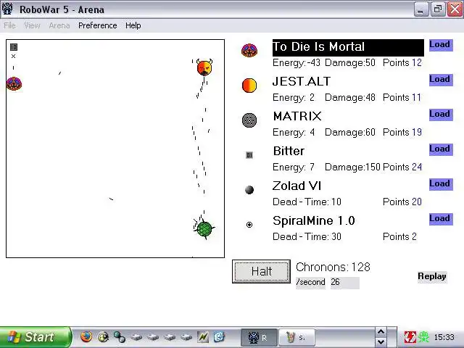Image resolution: width=464 pixels, height=348 pixels.
Task: Launch Firefox from the quick launch bar
Action: pos(86,336)
